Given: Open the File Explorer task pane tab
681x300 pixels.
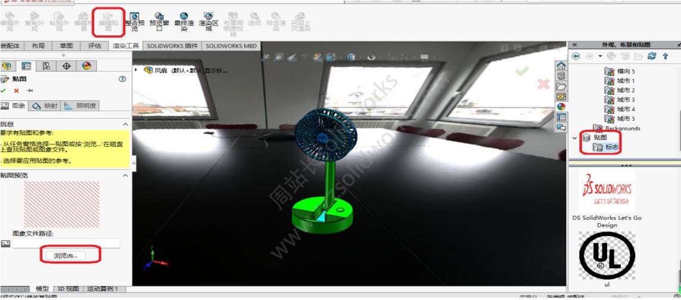Looking at the screenshot, I should coord(561,86).
